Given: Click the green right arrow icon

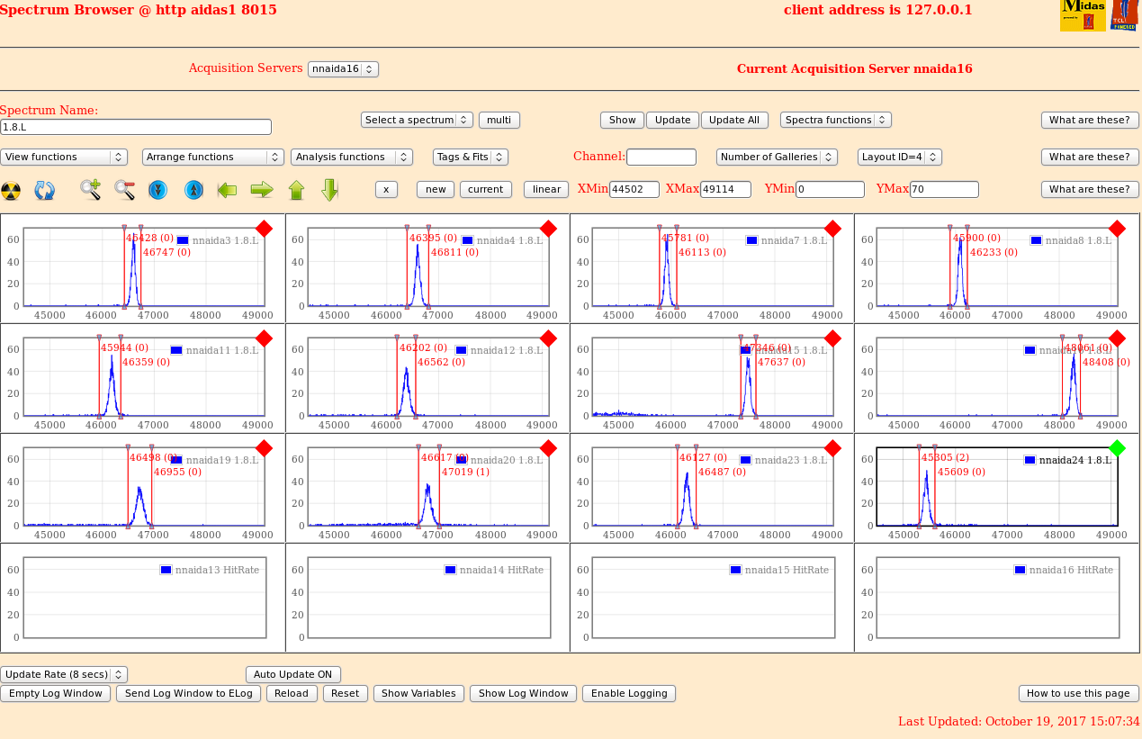Looking at the screenshot, I should pos(261,189).
